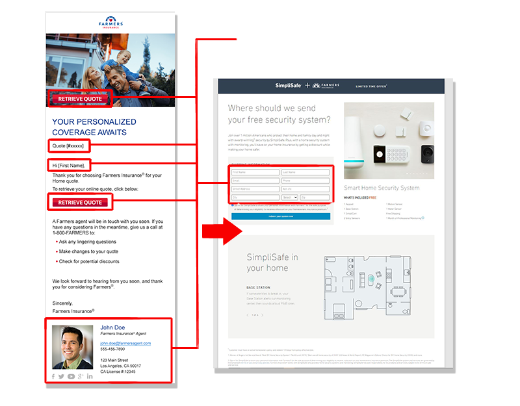
Task: Click the Facebook icon in the email signature
Action: pos(53,376)
